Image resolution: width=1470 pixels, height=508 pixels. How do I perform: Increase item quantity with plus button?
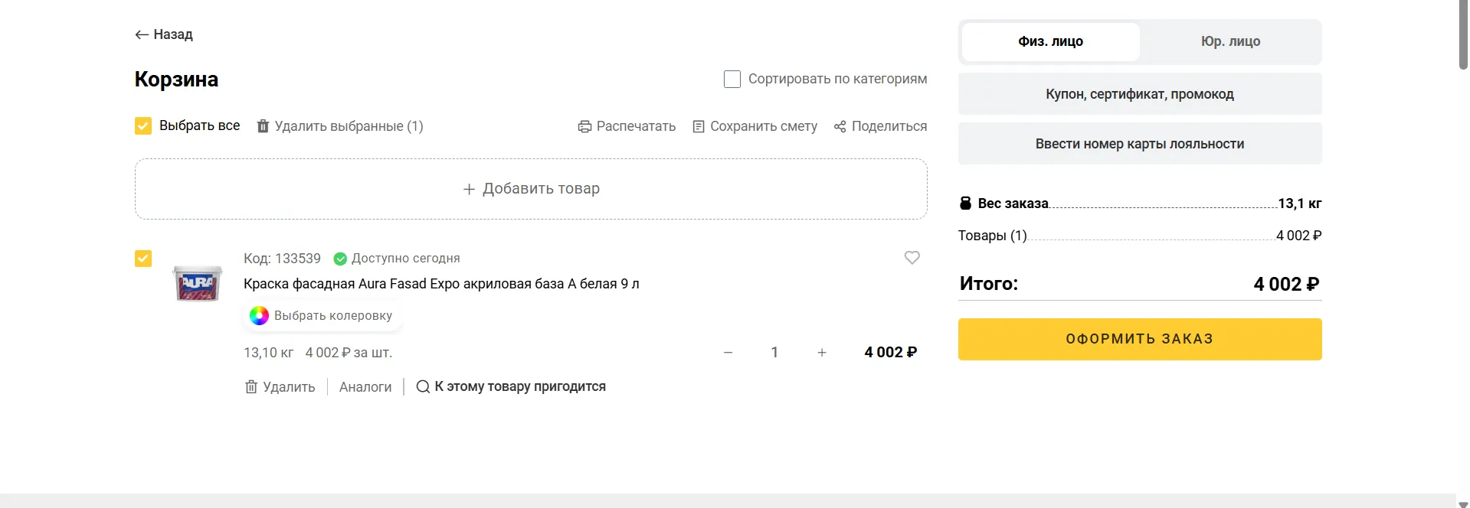click(x=822, y=353)
